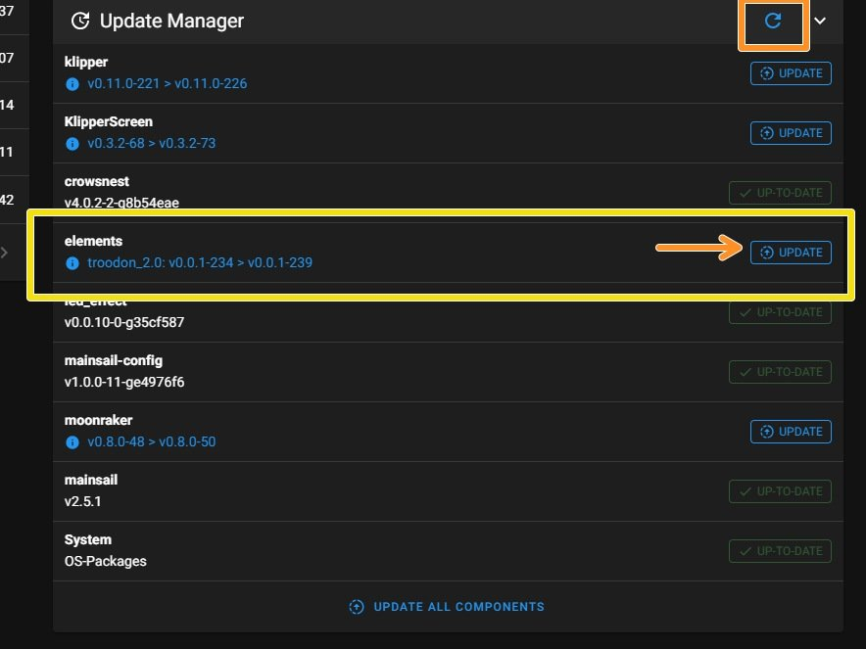The height and width of the screenshot is (649, 866).
Task: Open moonraker version link v0.8.0-48 > v0.8.0-50
Action: click(x=151, y=441)
